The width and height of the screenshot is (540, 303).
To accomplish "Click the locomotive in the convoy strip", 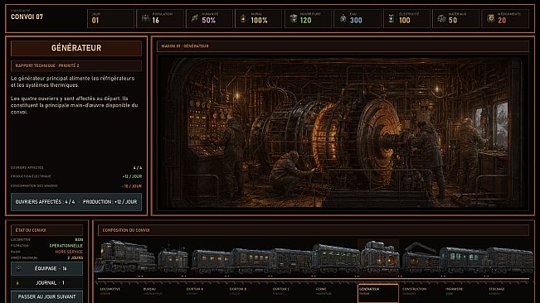I will 124,257.
